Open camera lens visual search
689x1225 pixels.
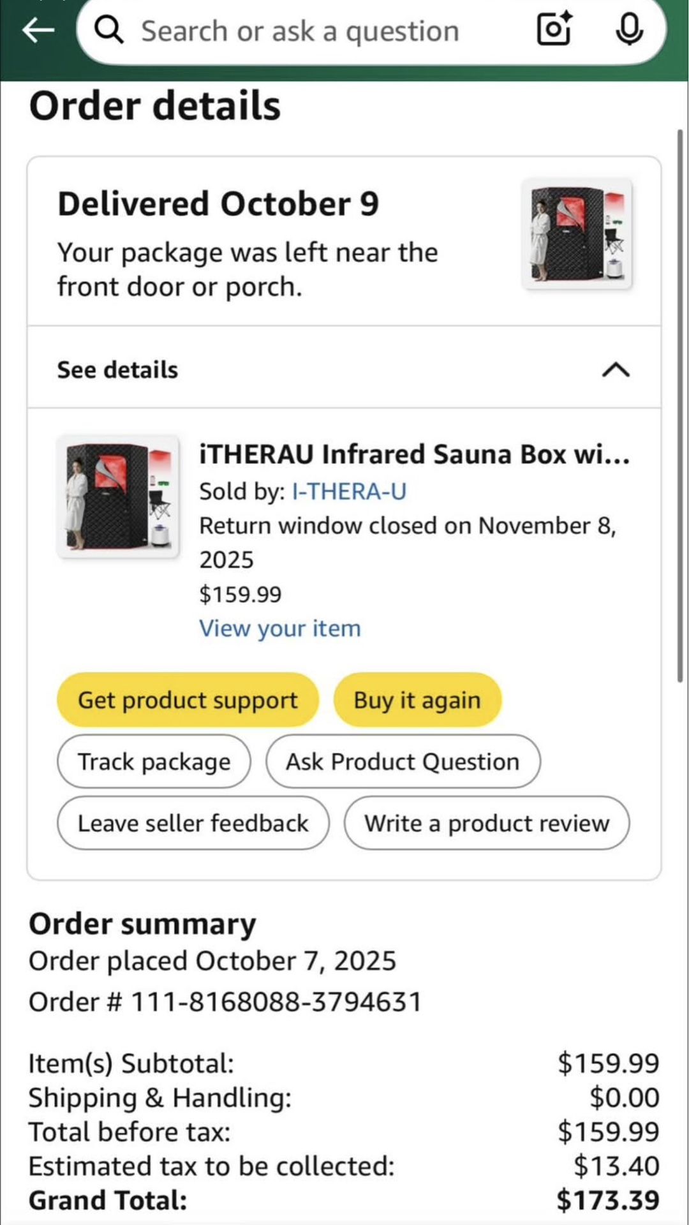point(554,29)
